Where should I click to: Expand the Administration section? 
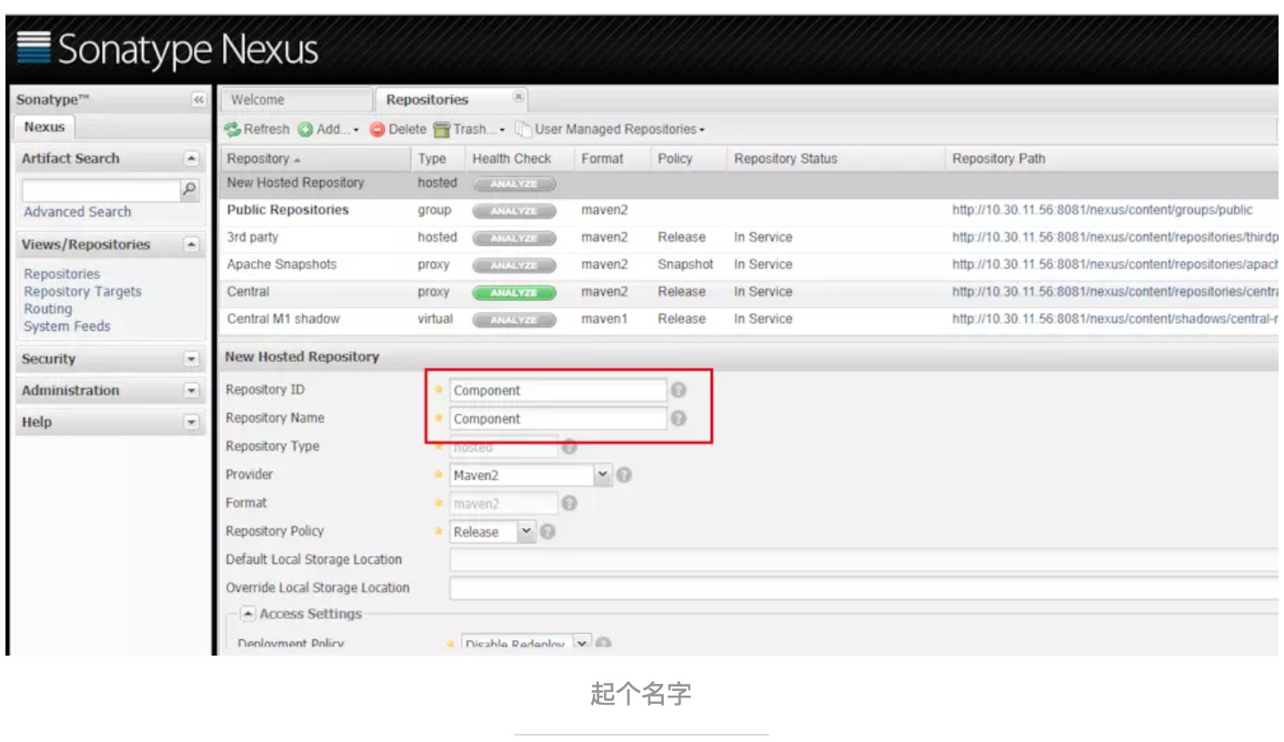[191, 391]
